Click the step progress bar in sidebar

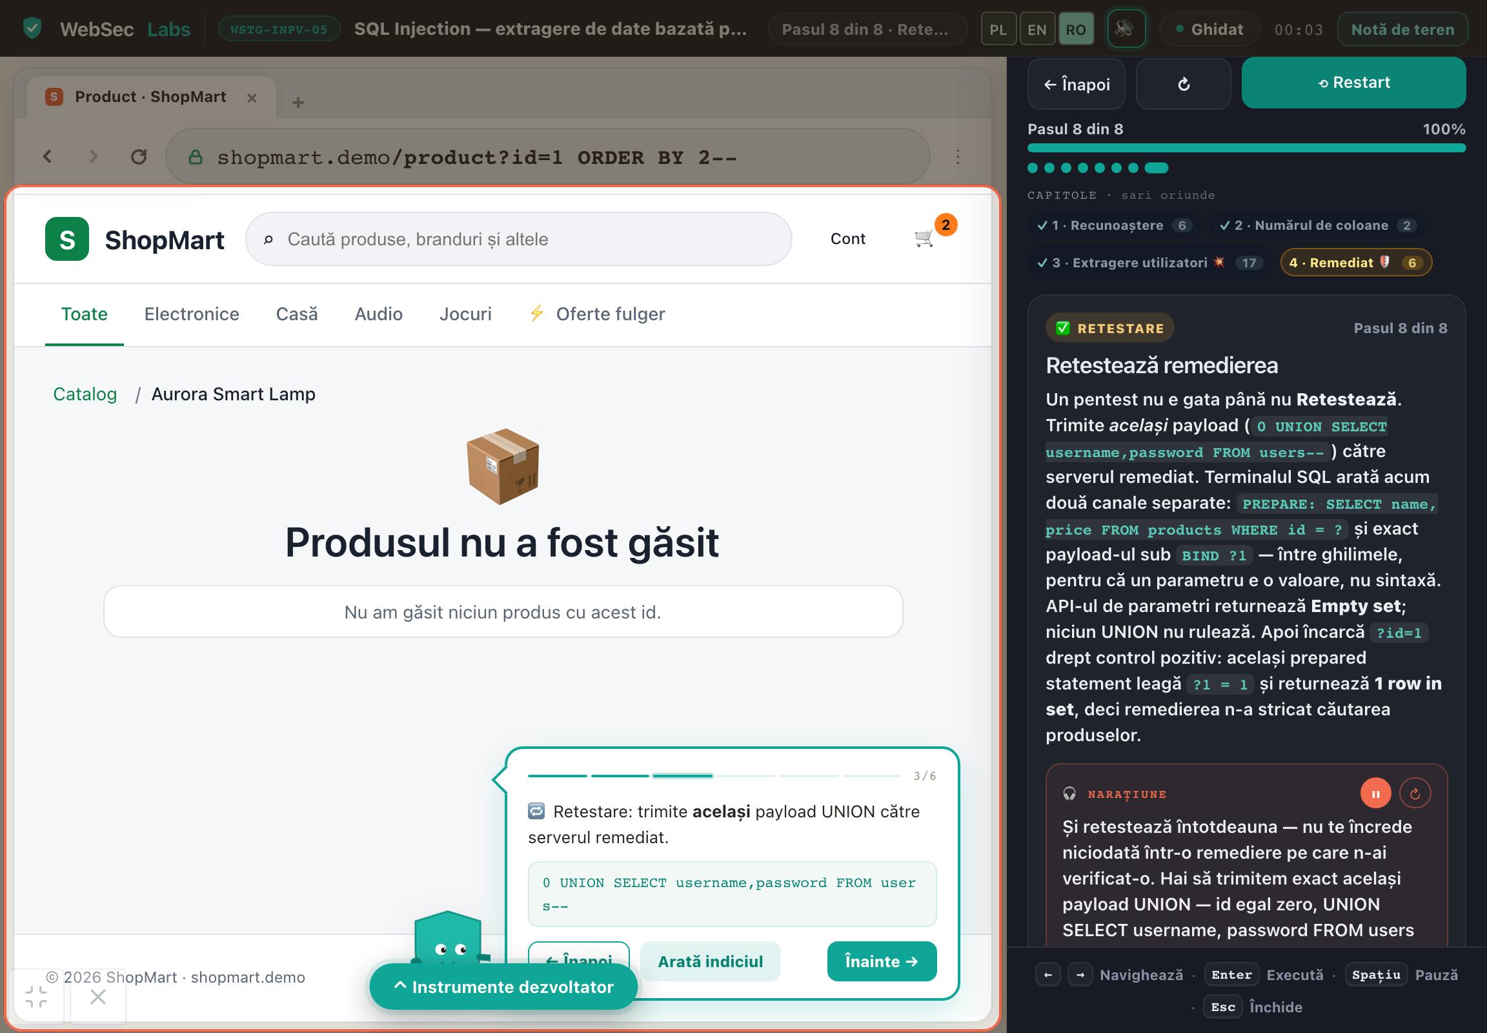[x=1246, y=148]
